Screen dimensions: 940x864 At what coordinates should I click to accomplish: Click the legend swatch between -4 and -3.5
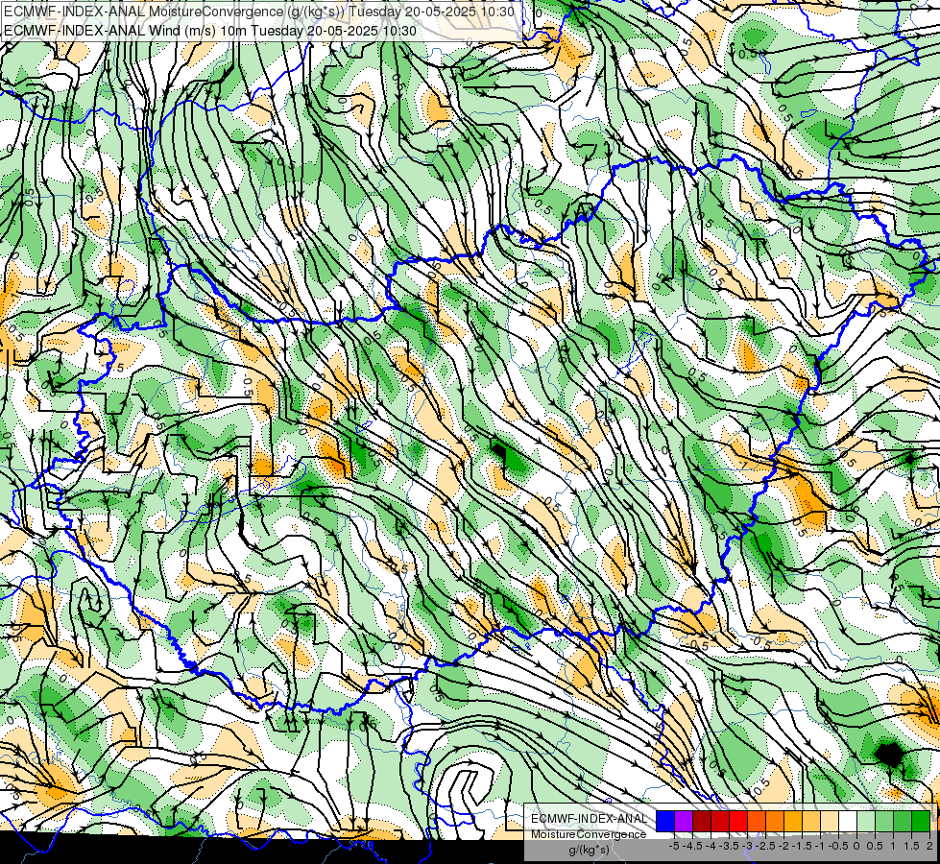point(720,822)
